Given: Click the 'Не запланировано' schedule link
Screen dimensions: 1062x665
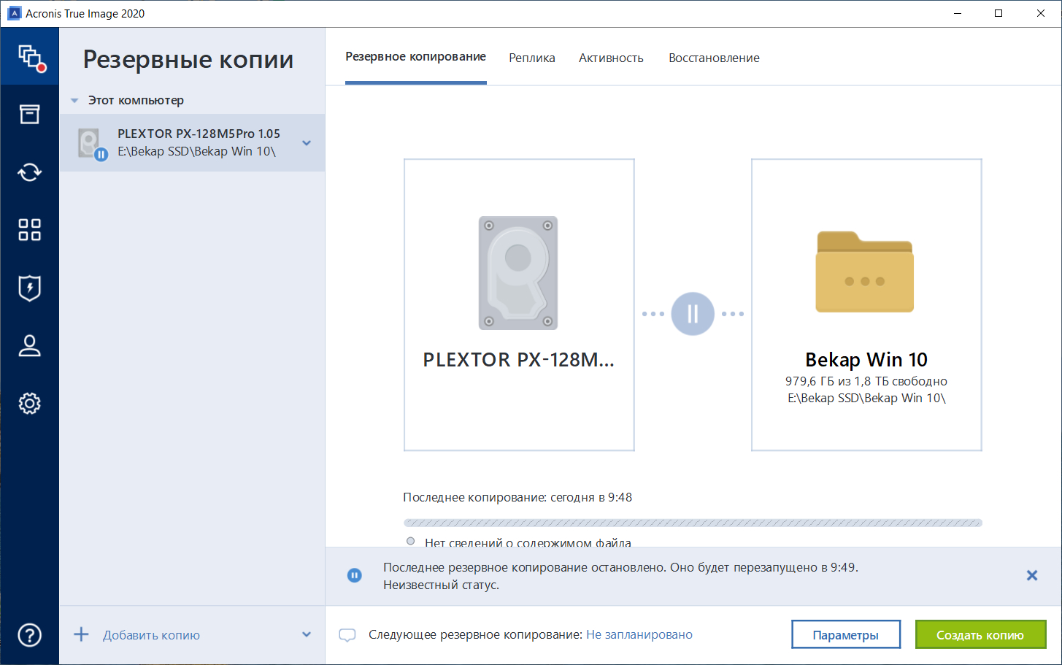Looking at the screenshot, I should pyautogui.click(x=639, y=635).
